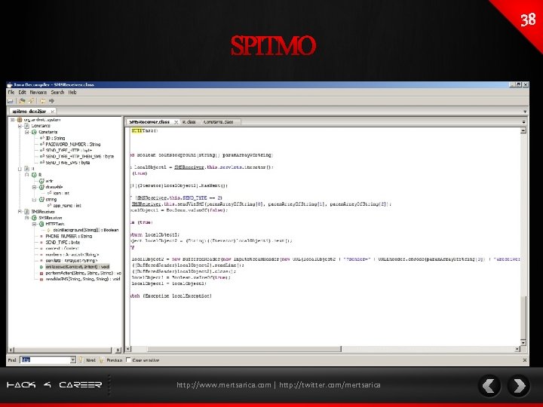543x407 pixels.
Task: Collapse the Constants class node
Action: (27, 132)
